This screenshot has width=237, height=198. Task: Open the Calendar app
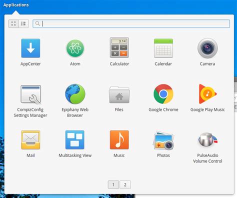[163, 48]
